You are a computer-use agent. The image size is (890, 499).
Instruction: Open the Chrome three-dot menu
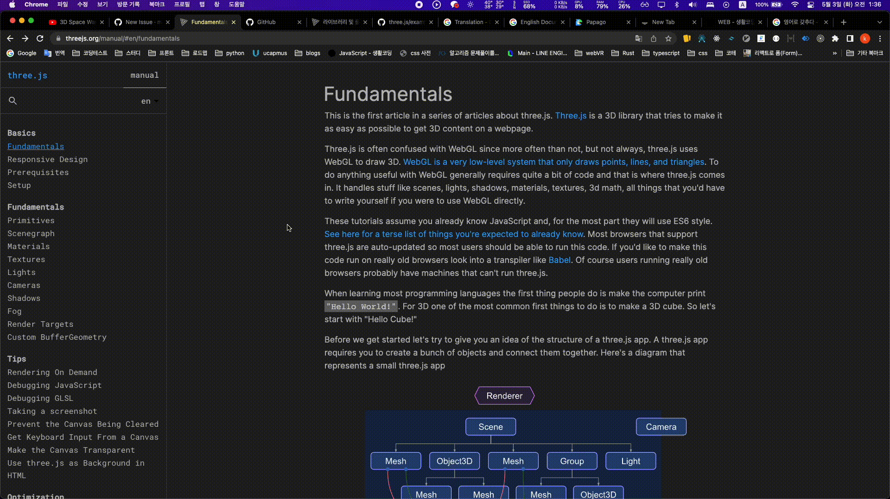tap(880, 38)
